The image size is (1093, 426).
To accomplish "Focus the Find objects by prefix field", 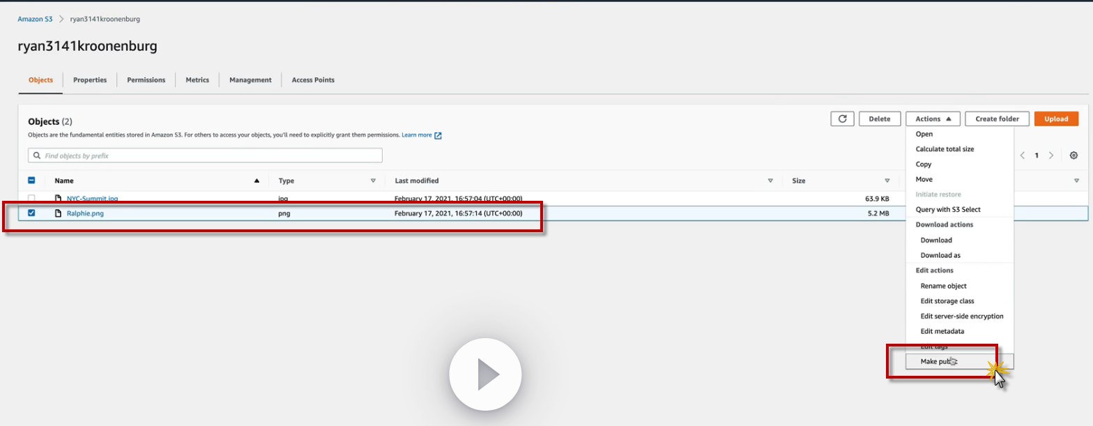I will [x=205, y=155].
